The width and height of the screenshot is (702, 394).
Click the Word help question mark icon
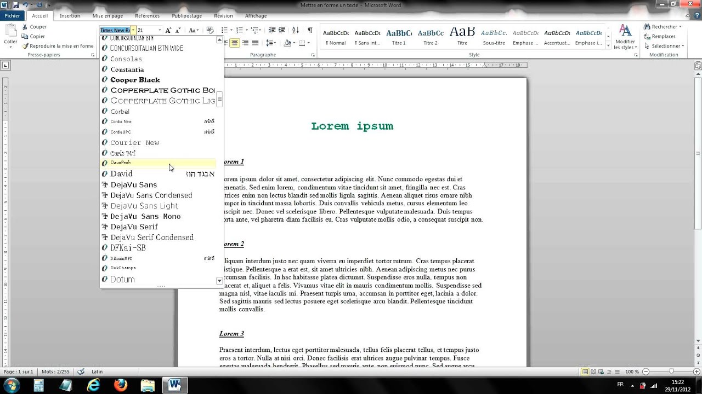coord(696,16)
